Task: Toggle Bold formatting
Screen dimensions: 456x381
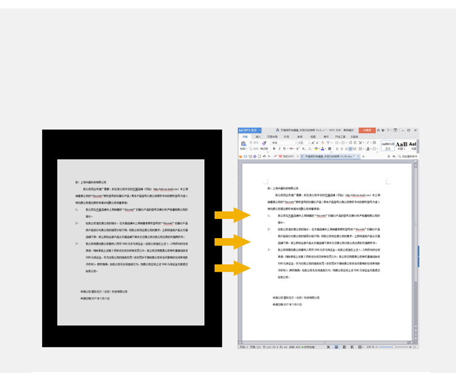Action: [274, 148]
